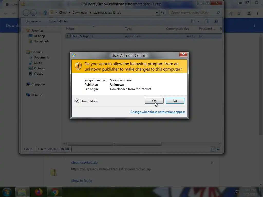The width and height of the screenshot is (263, 197).
Task: Open Downloads in navigation pane
Action: coord(41,41)
